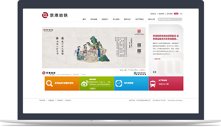Expand the 有关公司 navigation menu
The image size is (221, 127).
click(151, 19)
